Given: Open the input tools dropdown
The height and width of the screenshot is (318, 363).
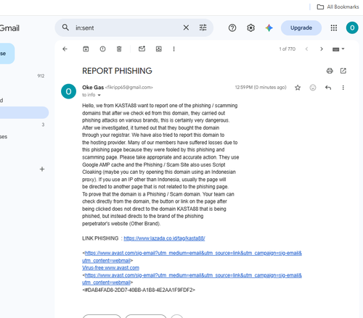Looking at the screenshot, I should [x=338, y=49].
